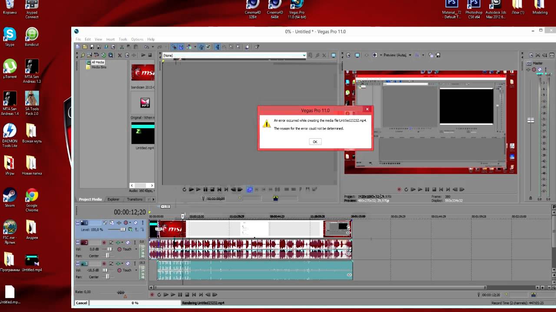The height and width of the screenshot is (312, 556).
Task: Click the Undo arrow in the toolbar
Action: pyautogui.click(x=146, y=47)
